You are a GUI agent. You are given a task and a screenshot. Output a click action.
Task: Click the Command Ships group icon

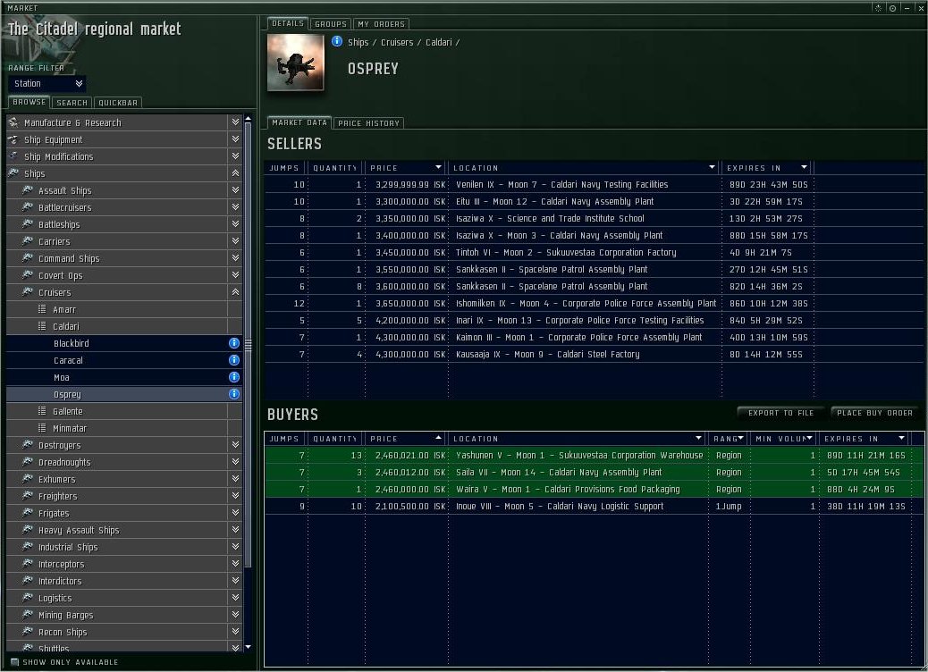click(x=27, y=258)
